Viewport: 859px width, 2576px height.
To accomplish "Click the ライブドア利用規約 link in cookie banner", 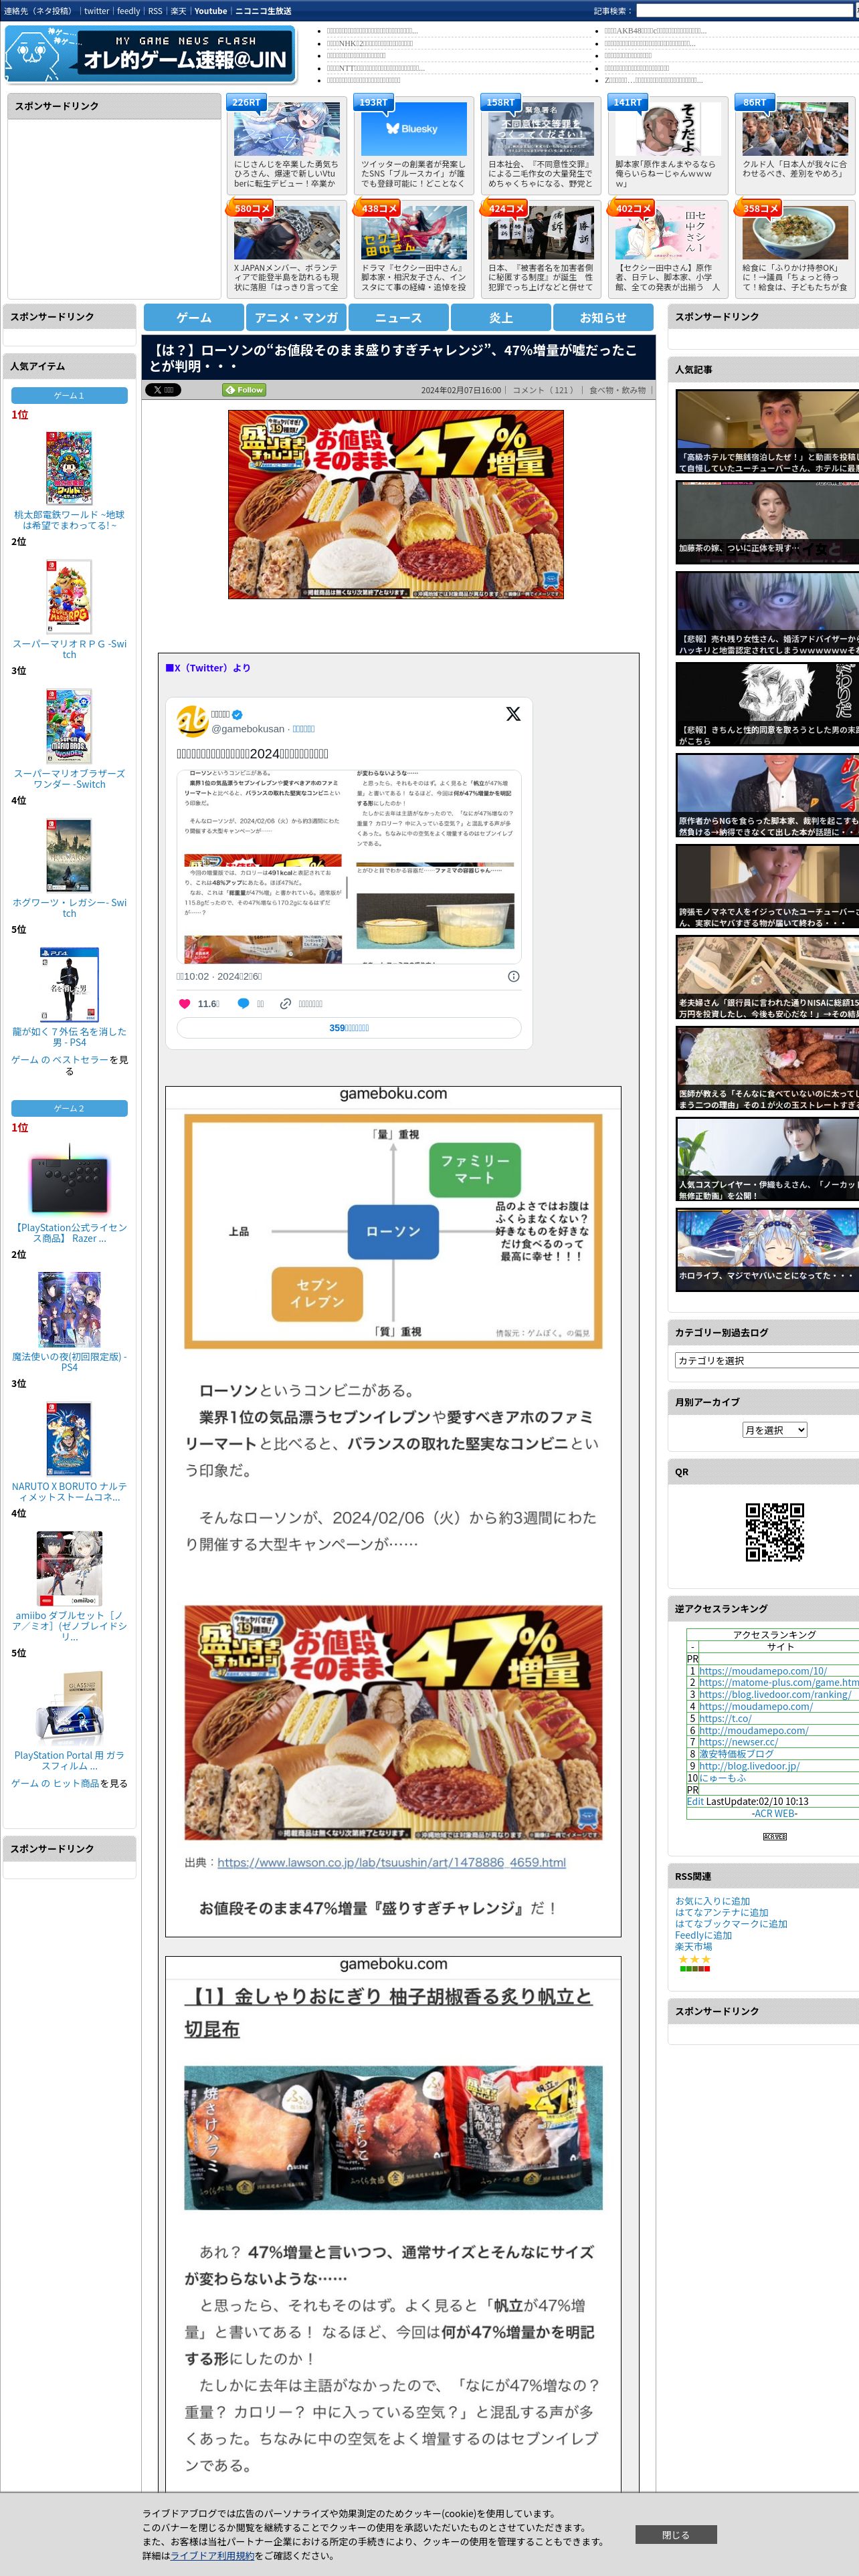I will (x=212, y=2555).
